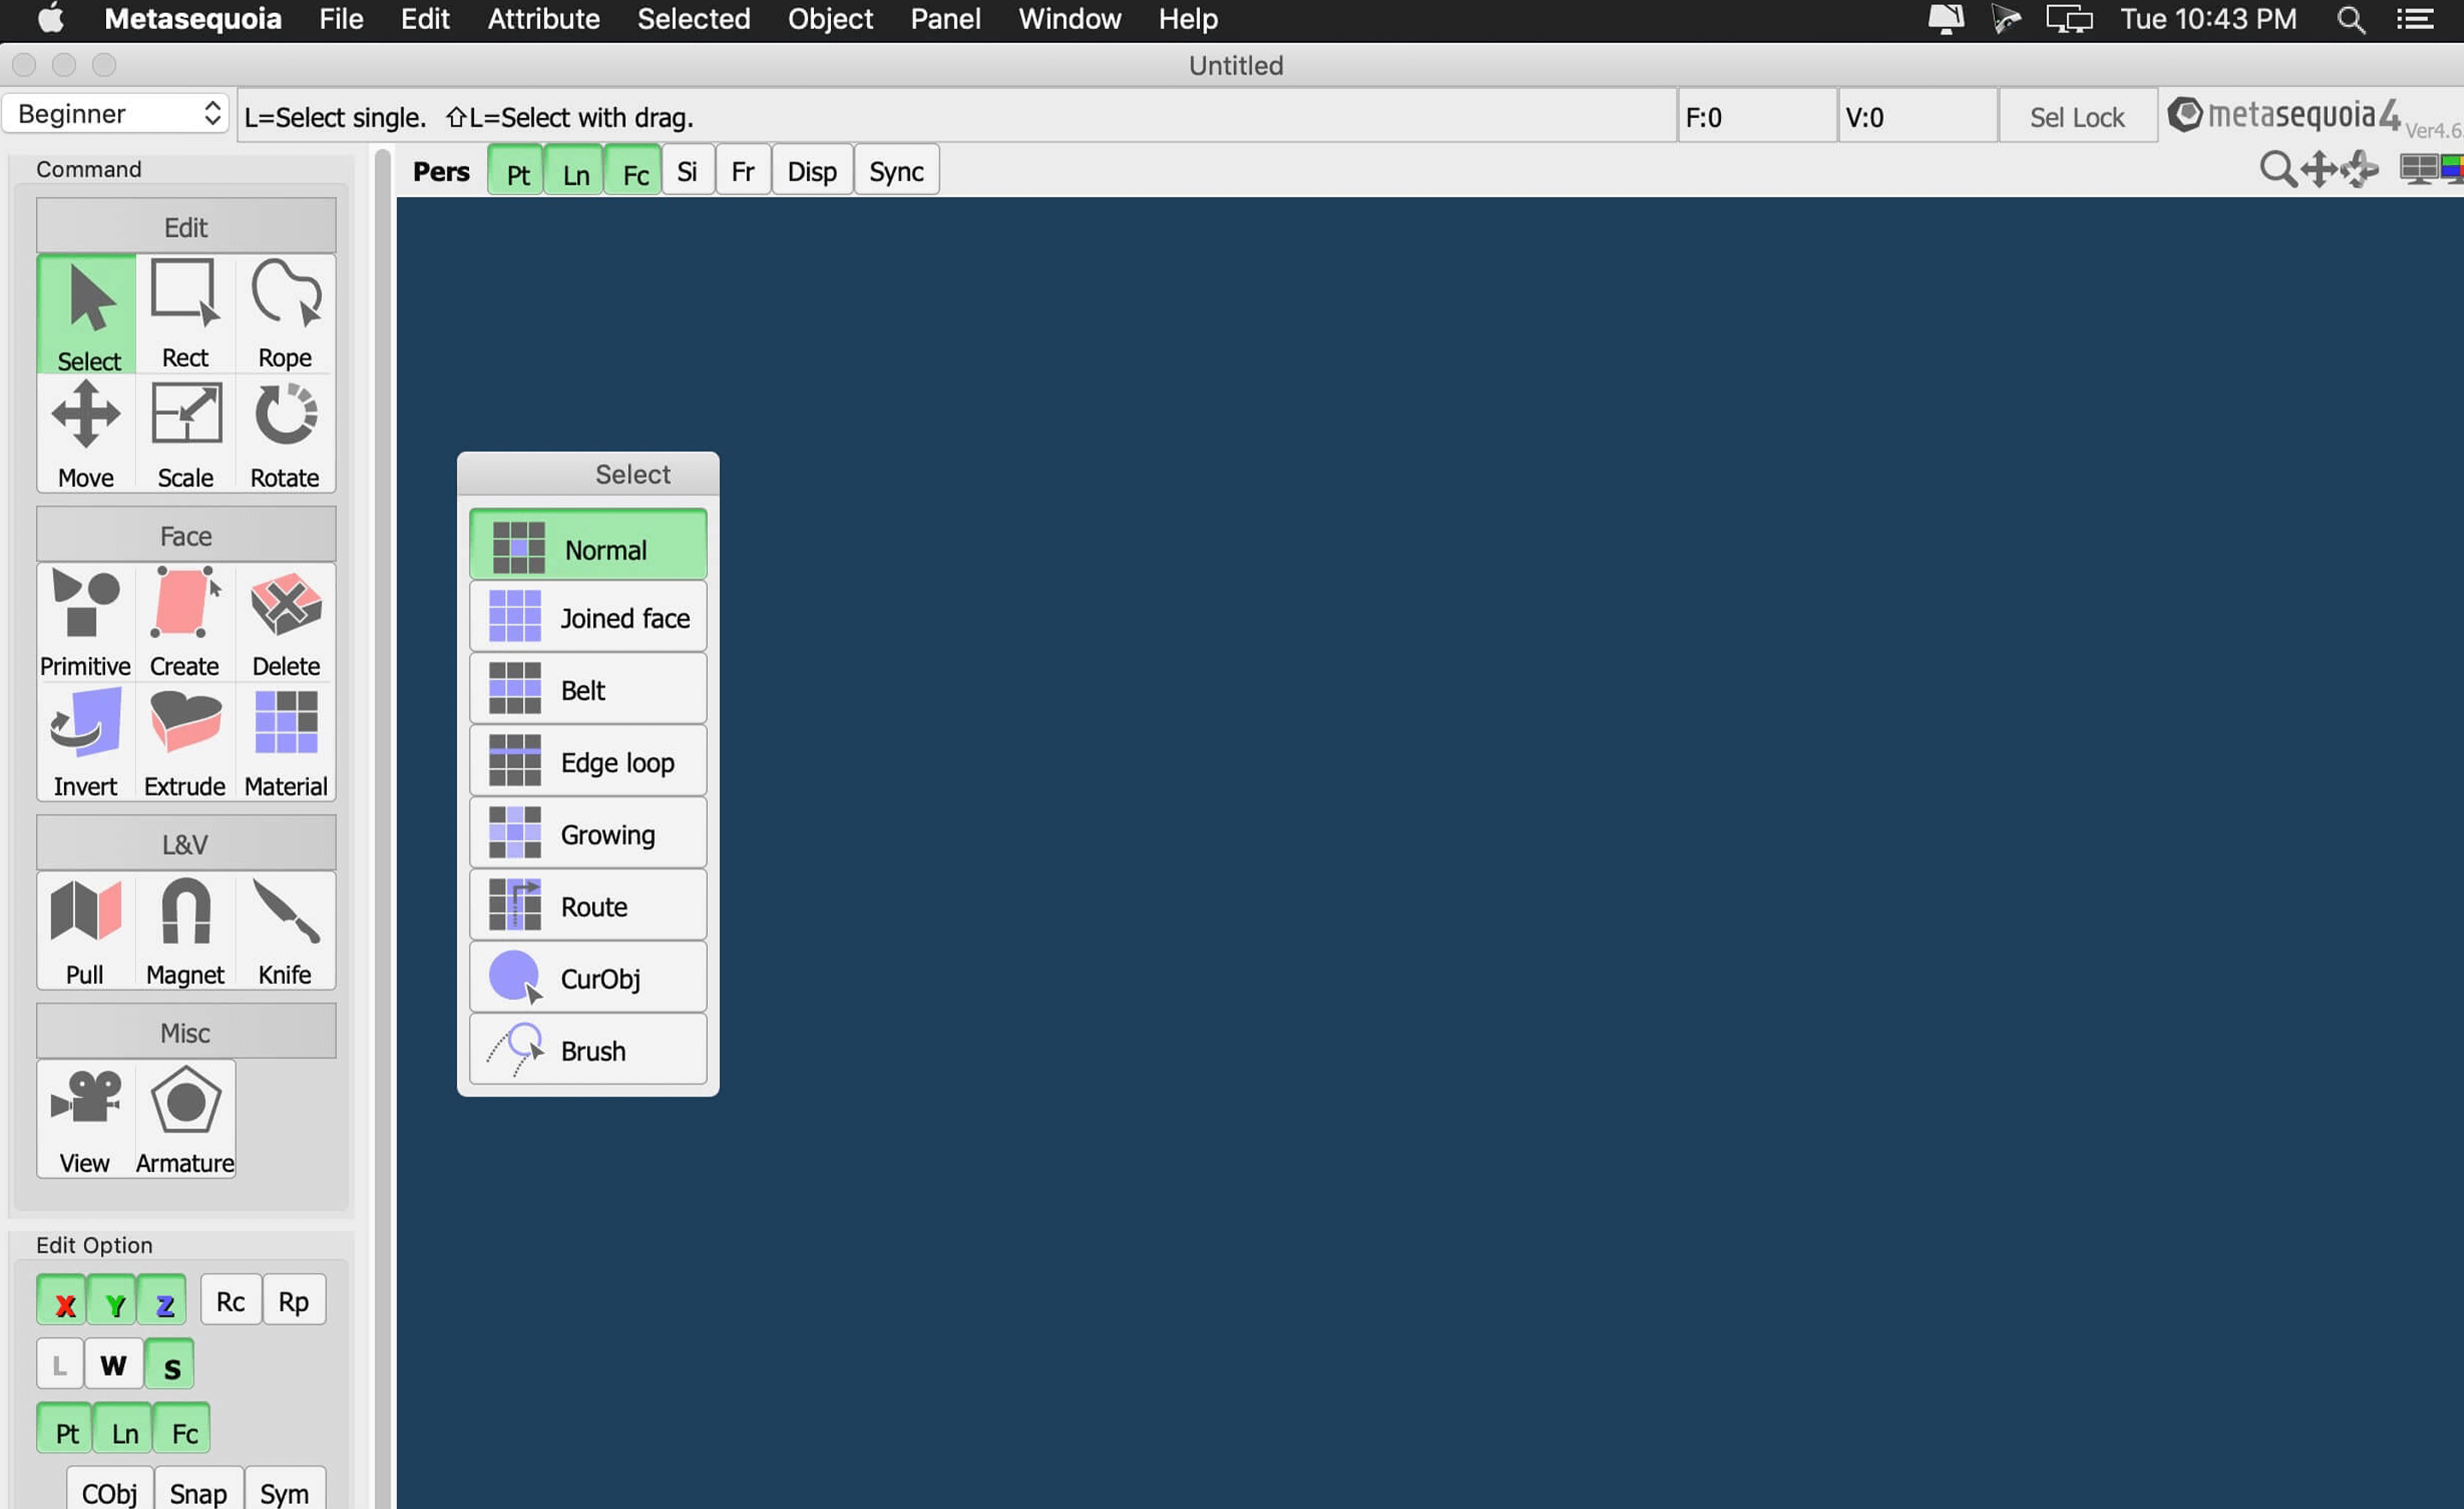Select the Pull tool
This screenshot has width=2464, height=1509.
click(x=86, y=932)
